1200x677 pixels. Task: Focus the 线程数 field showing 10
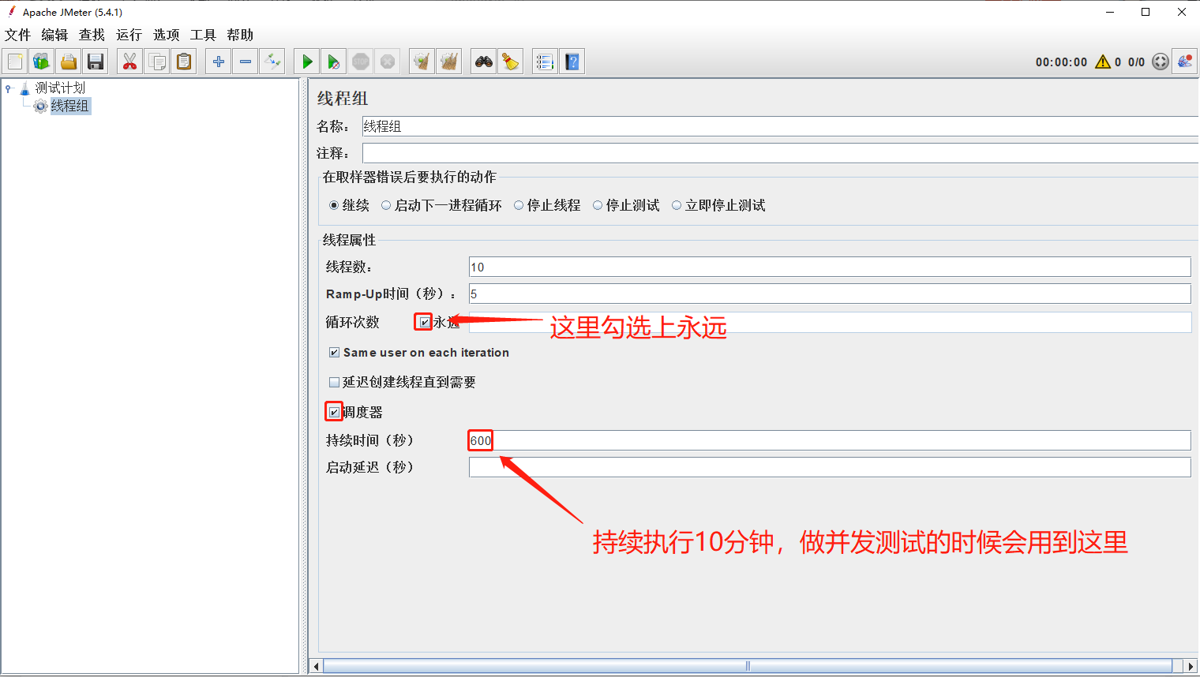pos(830,267)
